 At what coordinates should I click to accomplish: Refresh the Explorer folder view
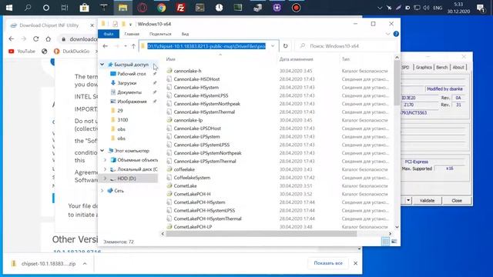285,46
